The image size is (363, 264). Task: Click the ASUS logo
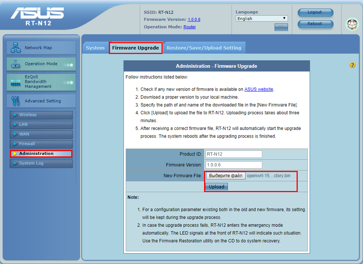tap(37, 13)
